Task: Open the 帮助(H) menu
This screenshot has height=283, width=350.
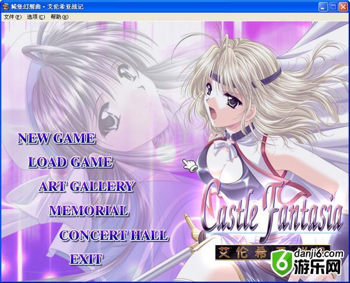Action: (x=60, y=17)
